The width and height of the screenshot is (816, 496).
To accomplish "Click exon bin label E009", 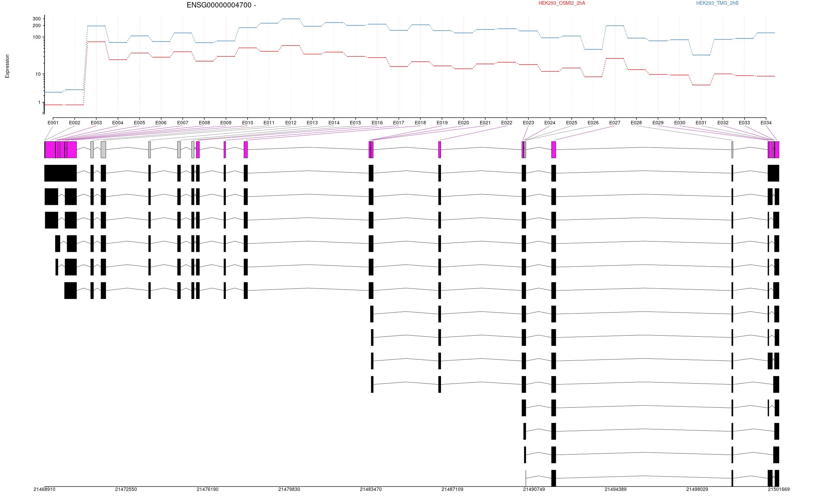I will click(x=226, y=123).
